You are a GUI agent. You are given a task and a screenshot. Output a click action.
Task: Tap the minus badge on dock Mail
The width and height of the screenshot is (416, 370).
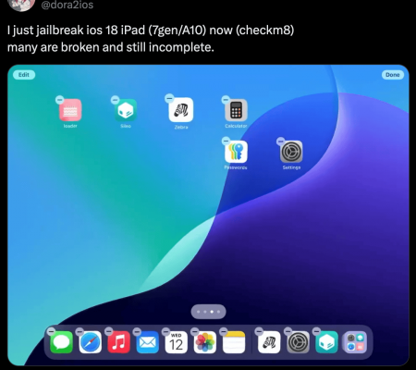click(x=137, y=331)
